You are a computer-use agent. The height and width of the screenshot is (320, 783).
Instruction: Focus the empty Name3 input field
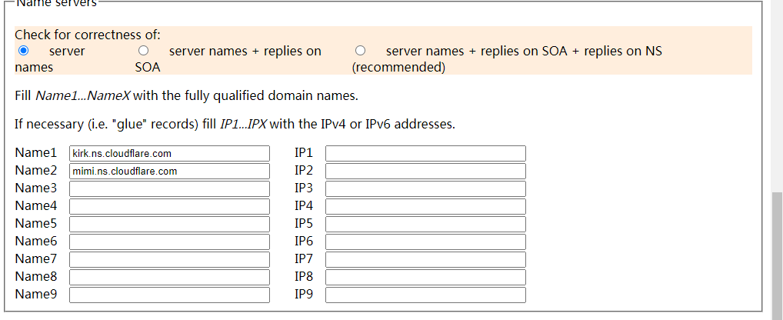click(x=169, y=189)
